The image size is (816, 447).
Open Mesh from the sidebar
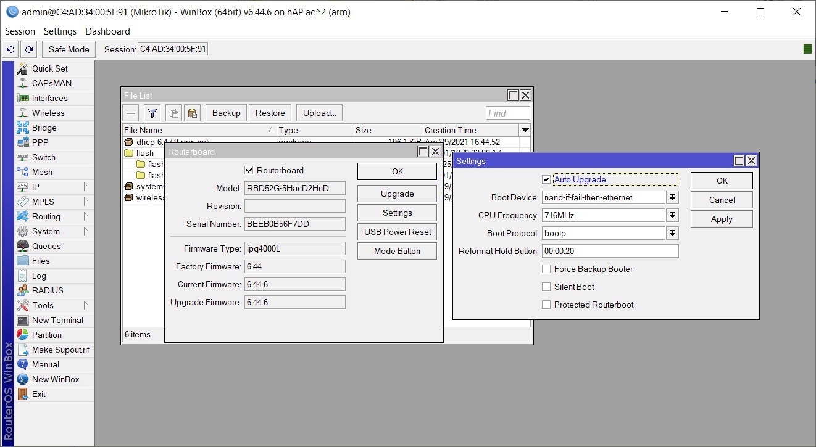[x=54, y=172]
